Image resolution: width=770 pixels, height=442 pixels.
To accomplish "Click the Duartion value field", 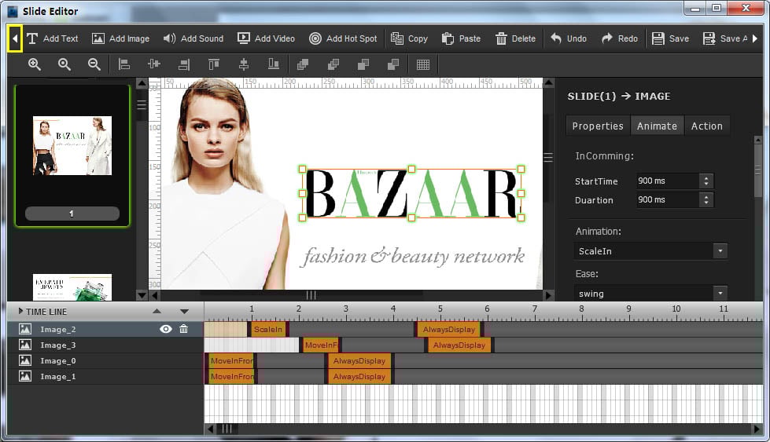I will tap(668, 200).
